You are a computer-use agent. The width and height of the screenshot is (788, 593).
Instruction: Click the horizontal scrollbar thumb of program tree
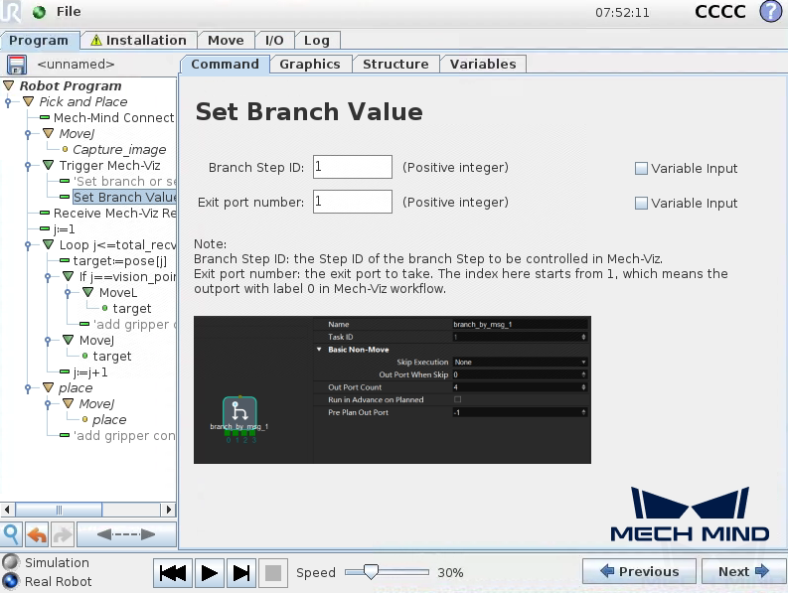point(59,510)
